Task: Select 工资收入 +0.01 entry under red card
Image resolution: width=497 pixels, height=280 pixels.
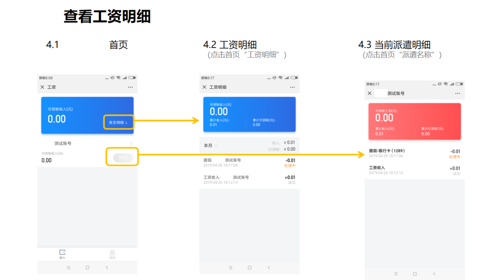Action: (x=414, y=170)
